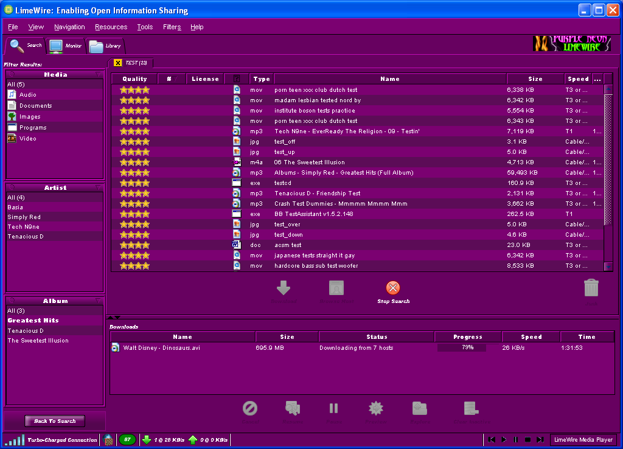This screenshot has width=623, height=449.
Task: Select the Images tree icon filter
Action: (12, 116)
